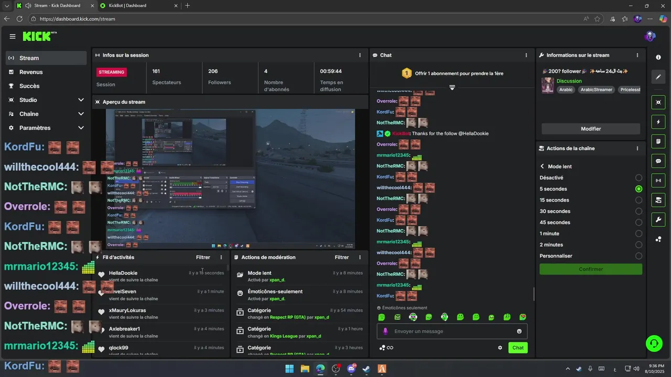Screen dimensions: 671x377
Task: Click the green Confirmer button
Action: point(591,269)
